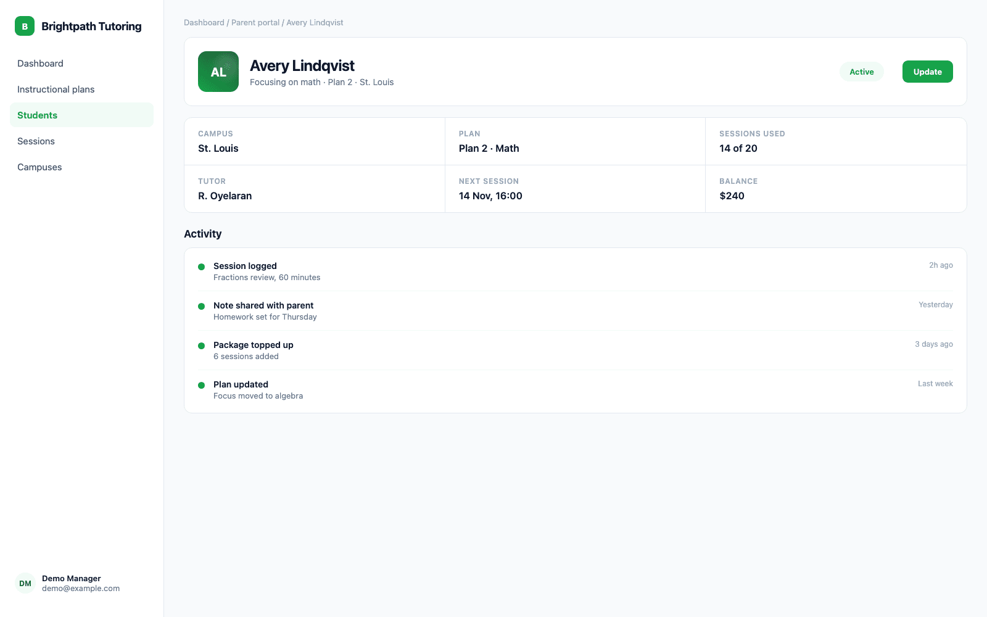Click the SESSIONS USED label

752,134
